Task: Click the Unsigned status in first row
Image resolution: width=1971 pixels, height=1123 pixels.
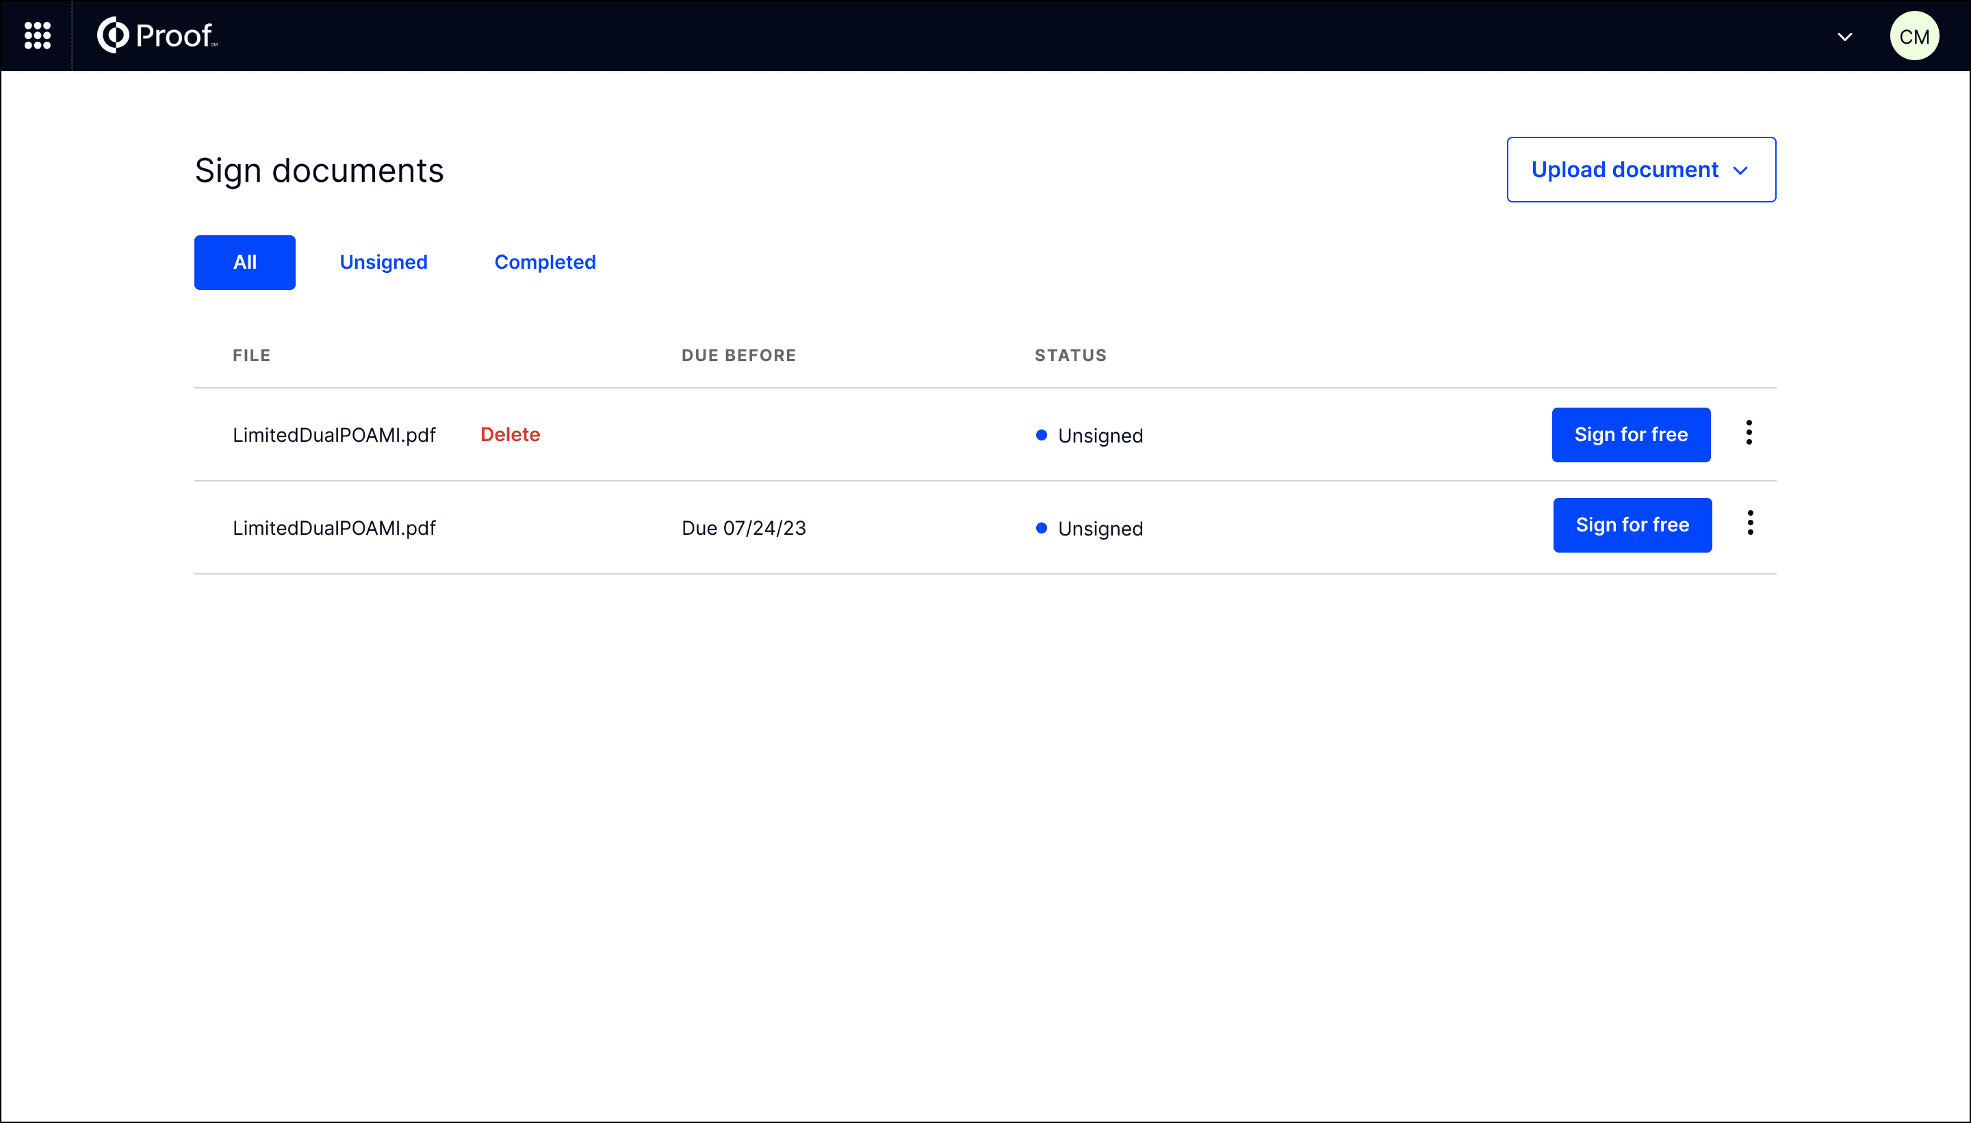Action: pyautogui.click(x=1089, y=436)
